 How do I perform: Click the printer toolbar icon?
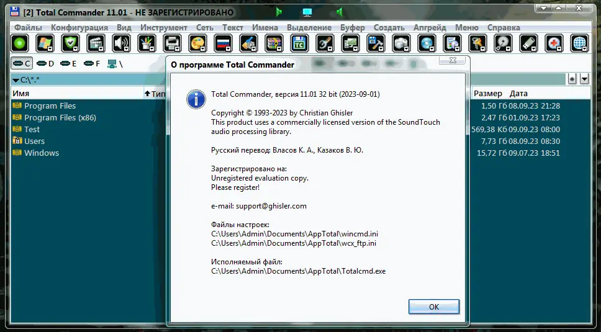[172, 43]
